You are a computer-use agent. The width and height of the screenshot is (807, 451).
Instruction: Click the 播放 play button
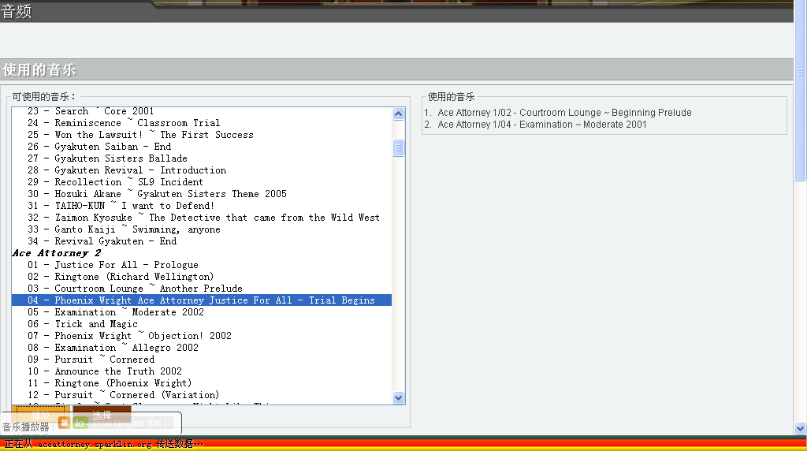click(x=41, y=415)
